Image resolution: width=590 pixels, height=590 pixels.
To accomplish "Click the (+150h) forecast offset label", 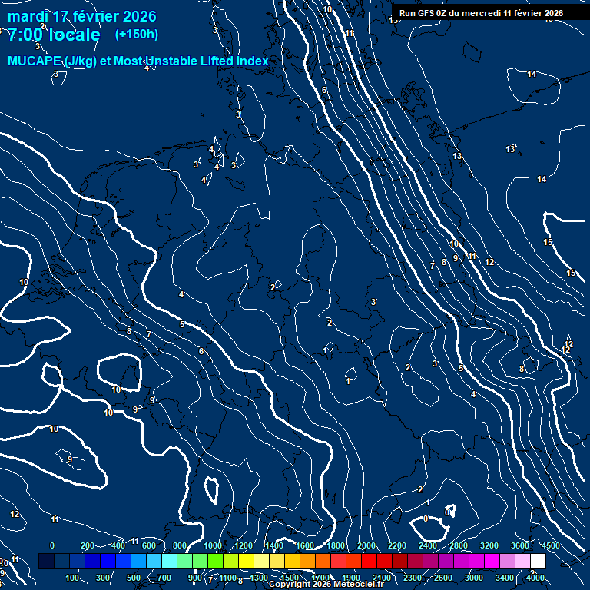I will click(137, 35).
